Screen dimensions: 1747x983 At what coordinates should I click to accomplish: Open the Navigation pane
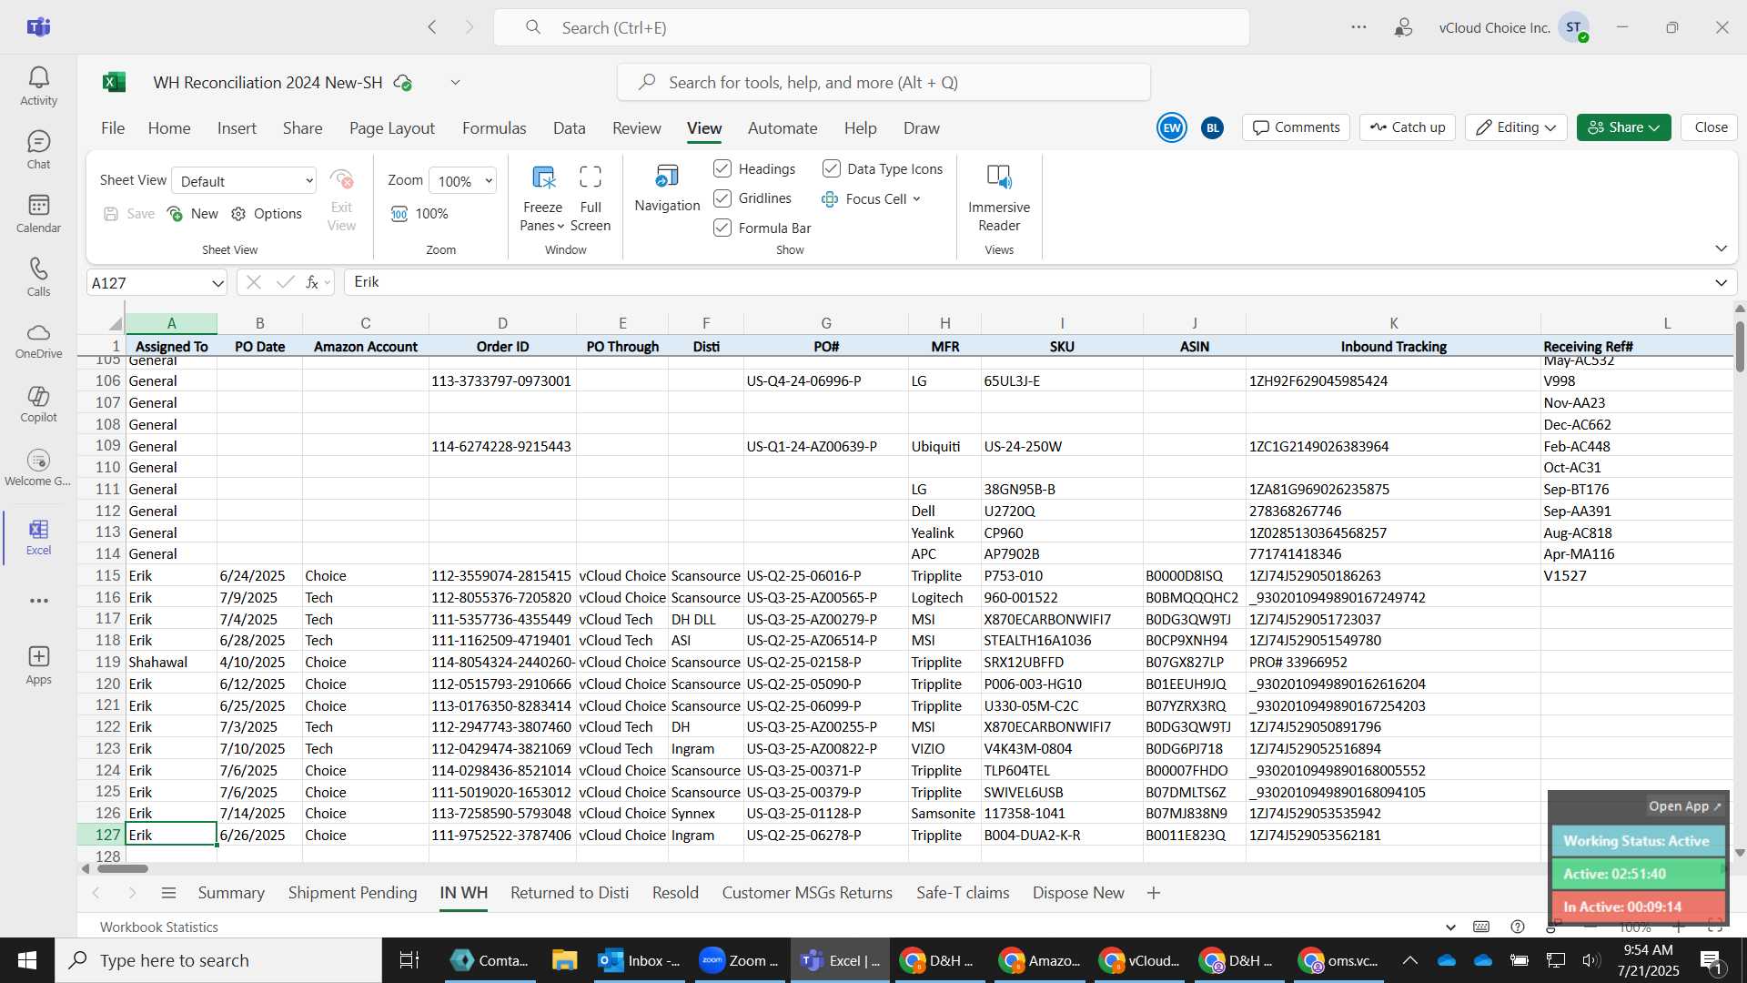pyautogui.click(x=667, y=189)
